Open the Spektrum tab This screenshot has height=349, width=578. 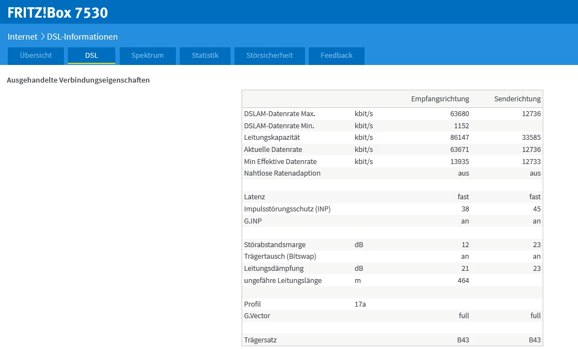click(x=147, y=56)
